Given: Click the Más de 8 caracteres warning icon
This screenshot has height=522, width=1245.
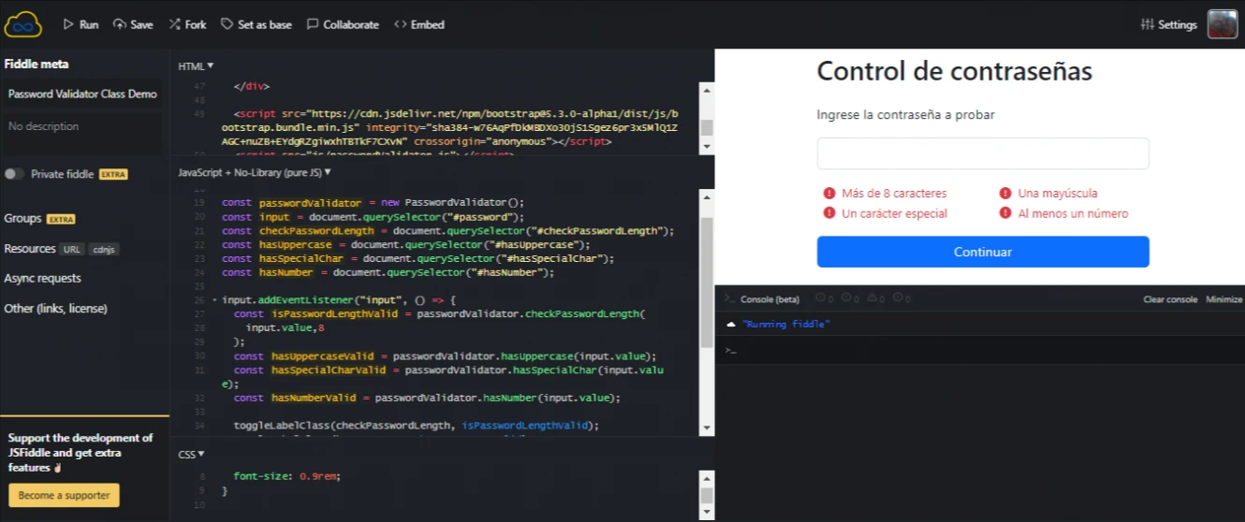Looking at the screenshot, I should 829,194.
